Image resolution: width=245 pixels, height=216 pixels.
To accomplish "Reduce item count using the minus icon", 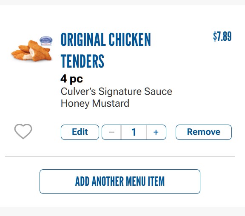I will point(111,132).
